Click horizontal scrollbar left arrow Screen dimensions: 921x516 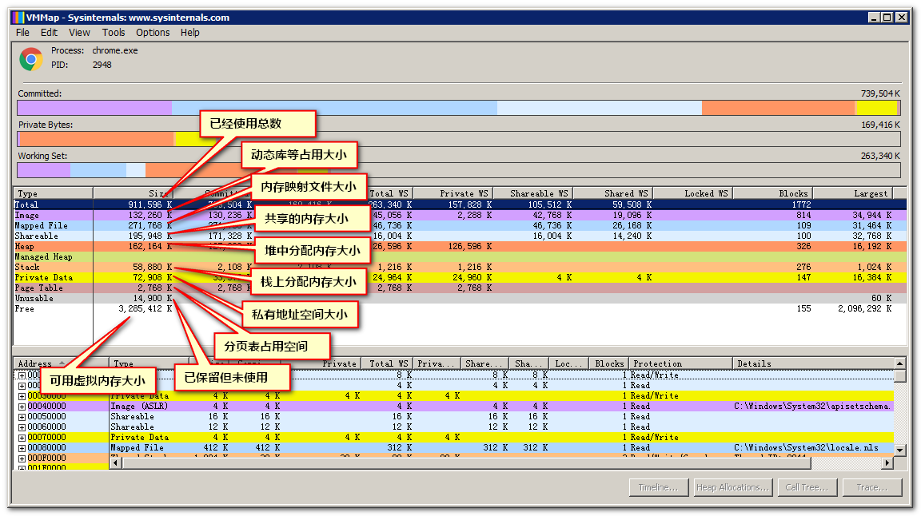tap(115, 463)
